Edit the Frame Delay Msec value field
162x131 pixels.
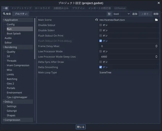[127, 46]
